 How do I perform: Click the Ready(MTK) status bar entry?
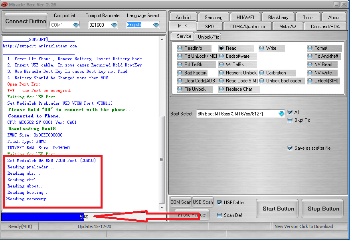click(x=20, y=226)
